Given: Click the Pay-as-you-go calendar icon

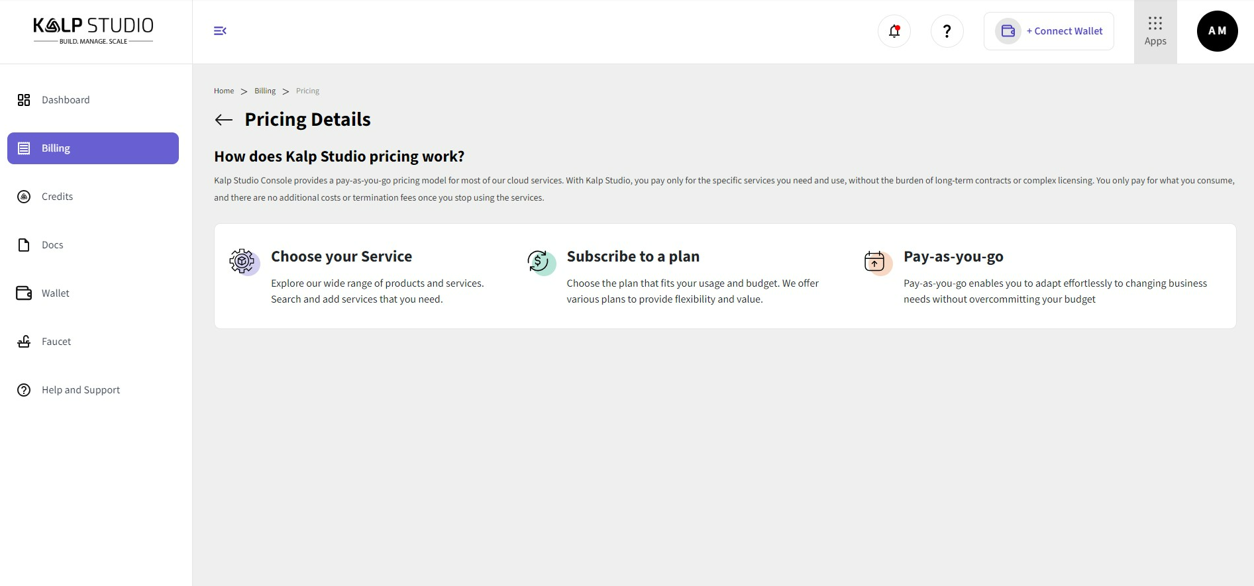Looking at the screenshot, I should (875, 262).
